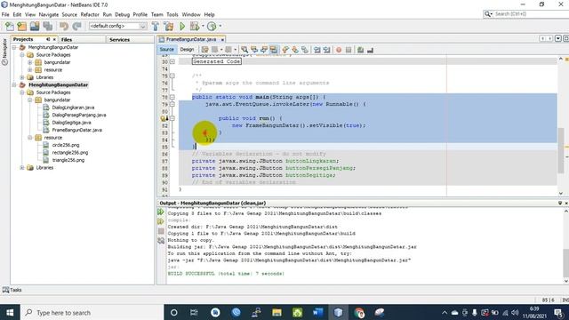
Task: Click the Previous Bookmark icon
Action: (285, 50)
